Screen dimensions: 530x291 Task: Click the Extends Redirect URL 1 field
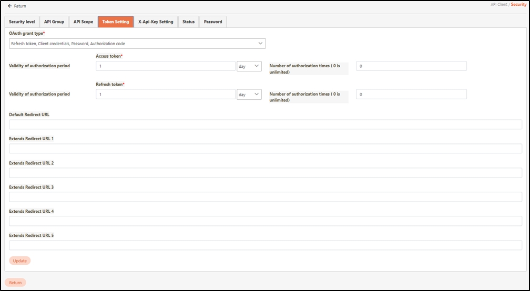(x=266, y=149)
